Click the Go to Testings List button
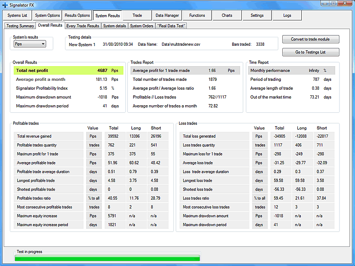355x266 pixels. 311,52
